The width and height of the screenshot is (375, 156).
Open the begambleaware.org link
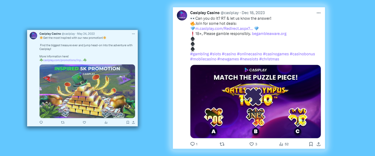(269, 34)
